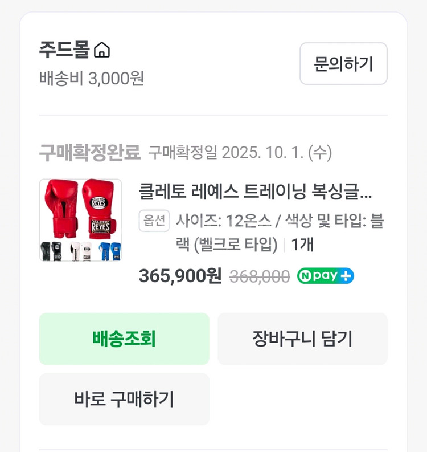Click the green N pay logo
The image size is (427, 452).
point(318,276)
